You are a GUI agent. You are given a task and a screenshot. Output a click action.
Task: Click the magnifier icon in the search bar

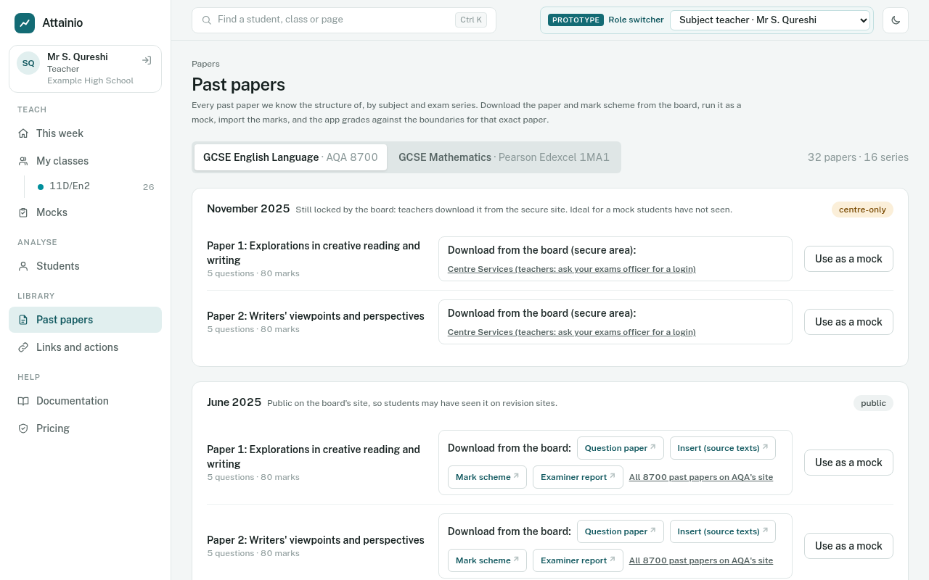207,20
